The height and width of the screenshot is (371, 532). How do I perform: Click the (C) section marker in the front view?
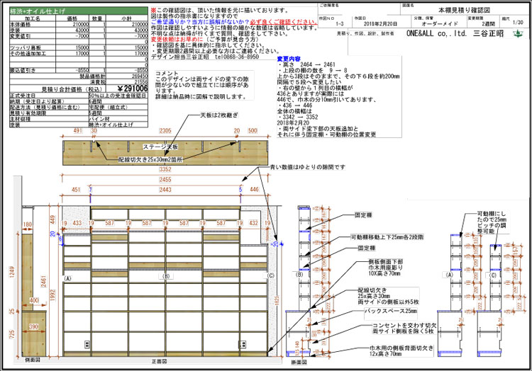pyautogui.click(x=270, y=275)
